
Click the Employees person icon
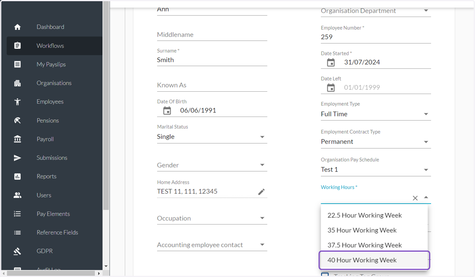17,102
